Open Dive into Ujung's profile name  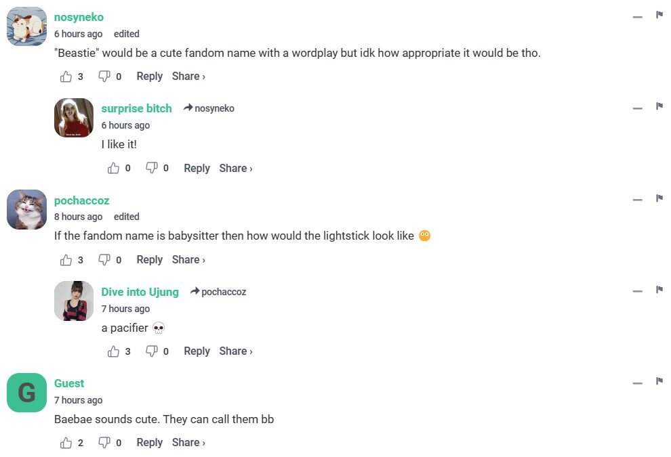140,292
